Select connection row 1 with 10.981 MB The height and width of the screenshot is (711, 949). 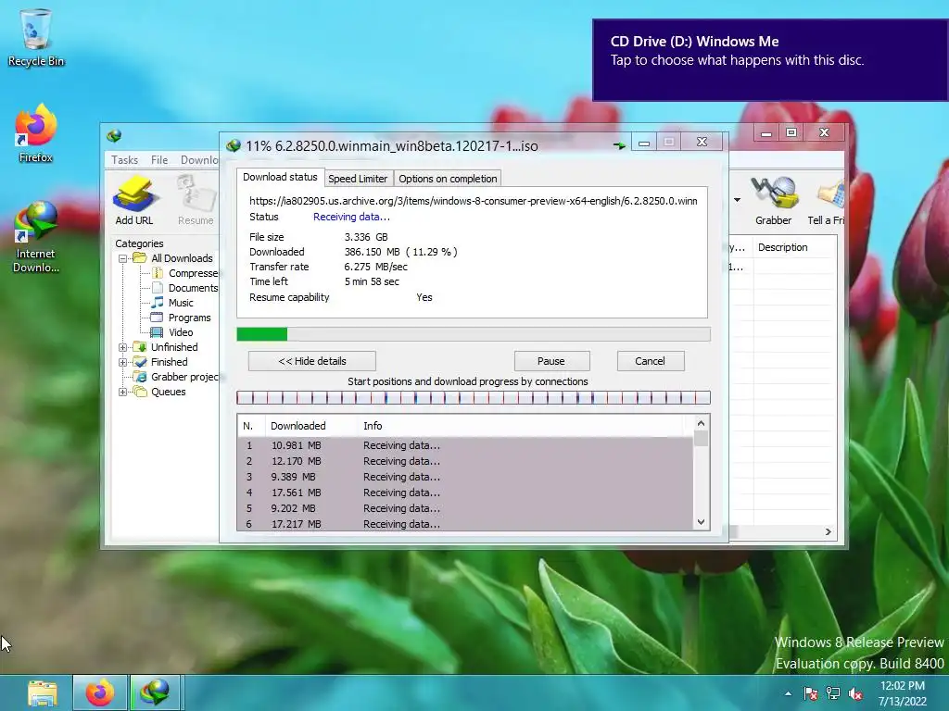[465, 445]
